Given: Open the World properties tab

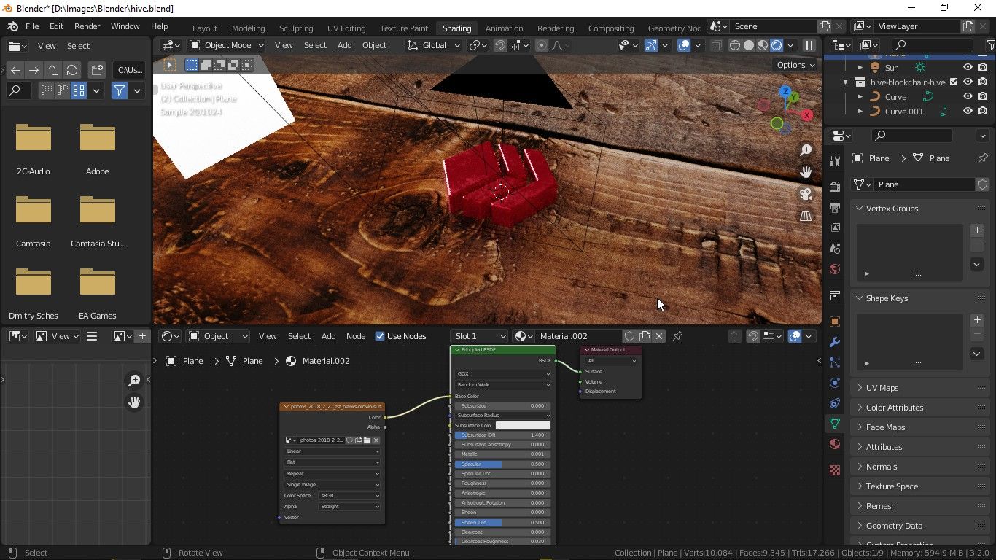Looking at the screenshot, I should pyautogui.click(x=835, y=269).
